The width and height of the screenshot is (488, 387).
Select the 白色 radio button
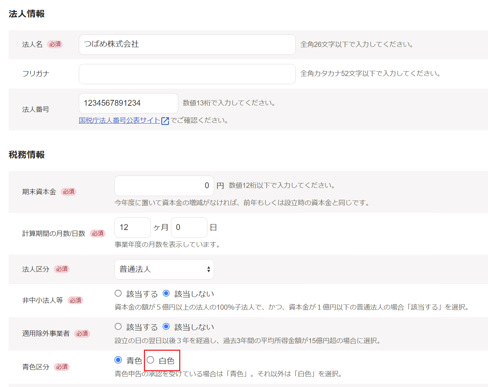150,360
